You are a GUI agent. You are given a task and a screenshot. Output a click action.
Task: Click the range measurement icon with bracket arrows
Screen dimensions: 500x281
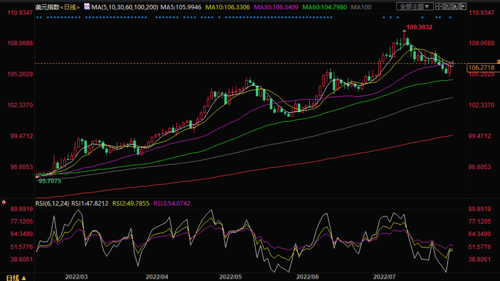tap(447, 7)
